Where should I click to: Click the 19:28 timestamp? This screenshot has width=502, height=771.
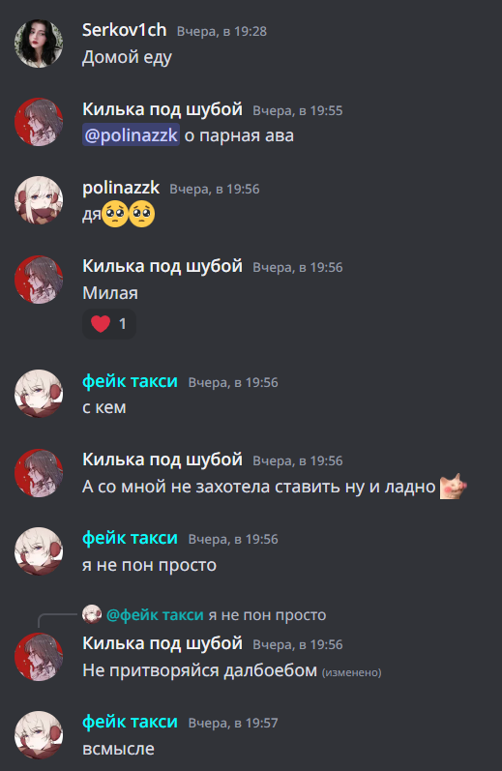[x=221, y=32]
